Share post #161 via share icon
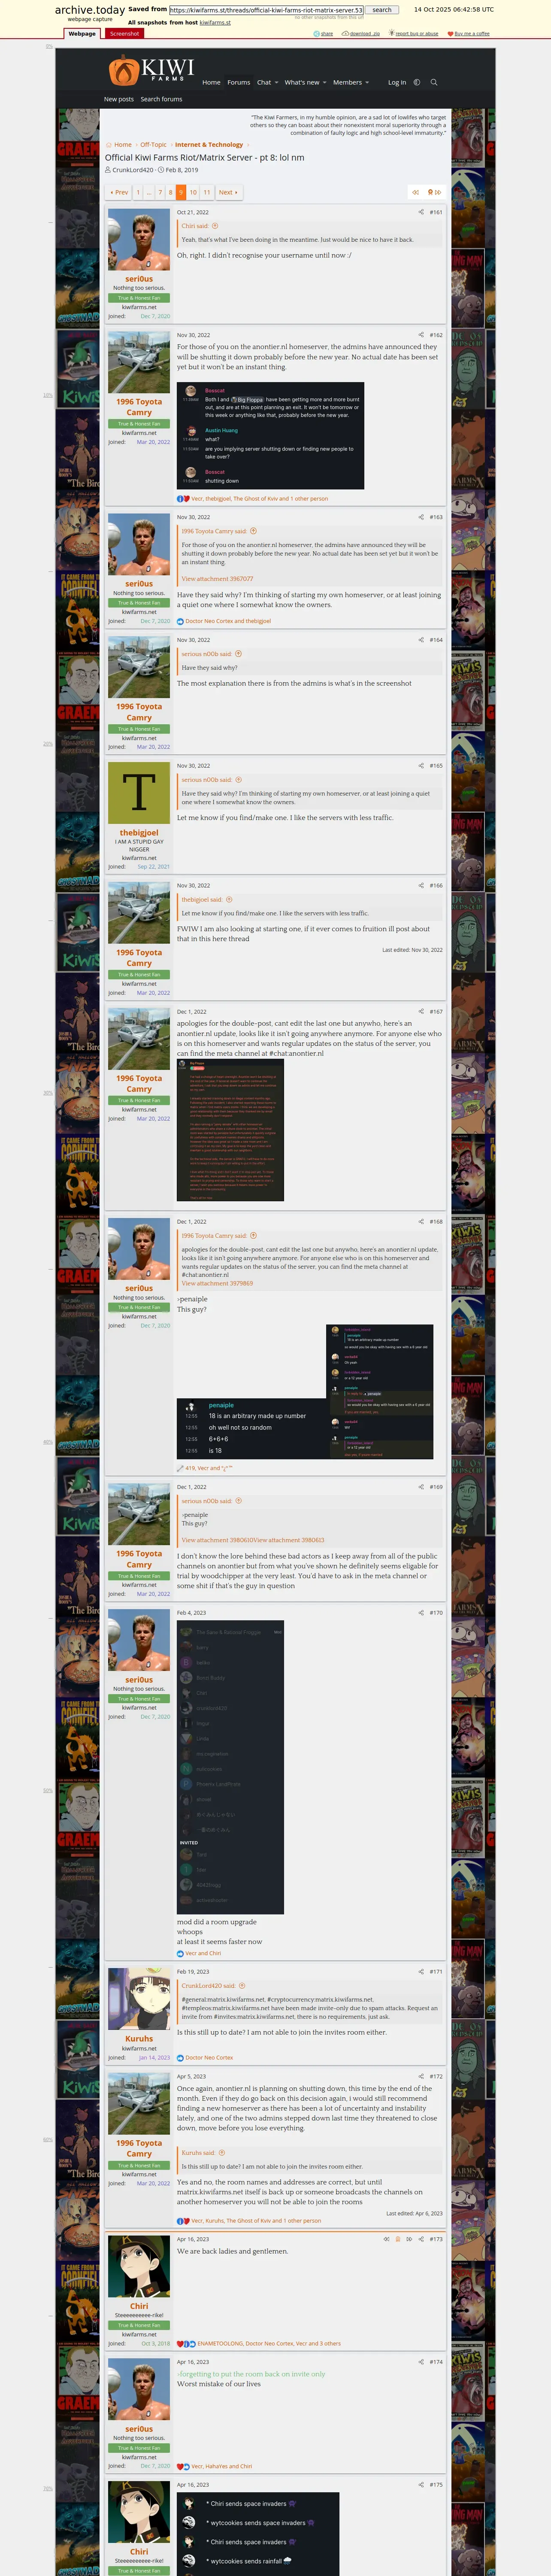Image resolution: width=551 pixels, height=2576 pixels. pos(421,212)
